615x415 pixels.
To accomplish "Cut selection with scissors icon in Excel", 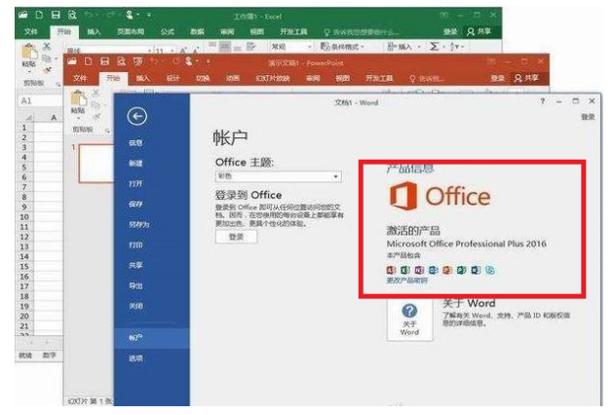I will [x=47, y=46].
